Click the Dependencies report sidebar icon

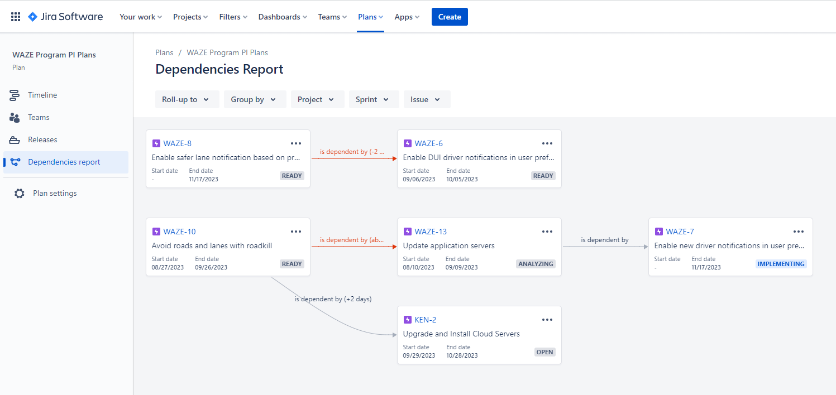pyautogui.click(x=15, y=162)
